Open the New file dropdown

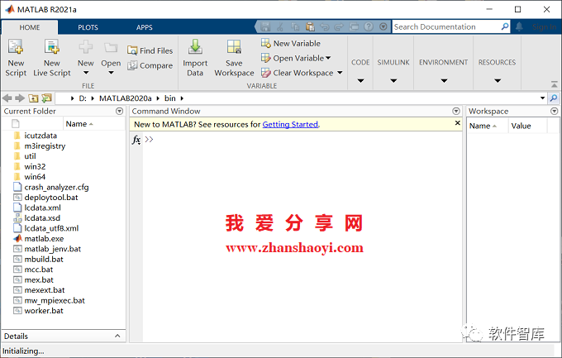pyautogui.click(x=86, y=57)
